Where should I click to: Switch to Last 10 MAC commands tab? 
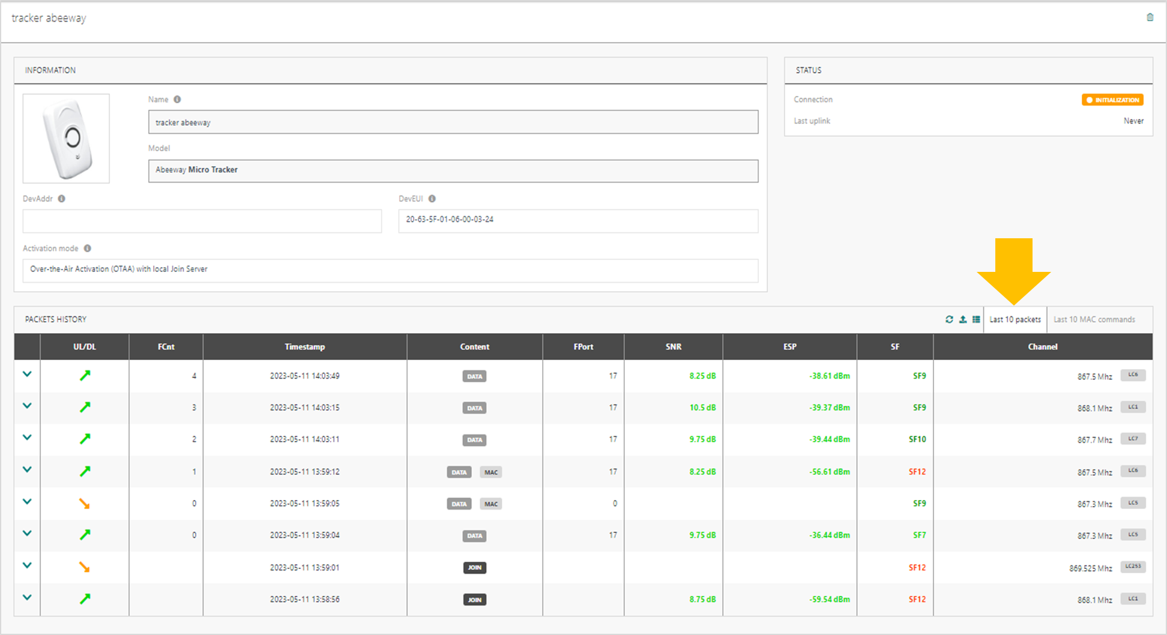coord(1094,319)
